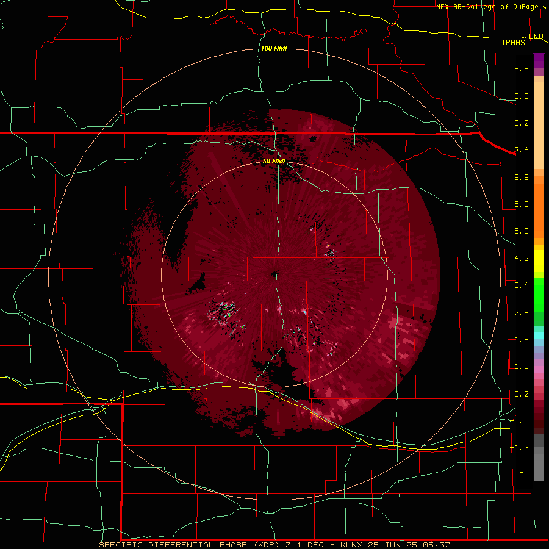Click the '100 NMI' range ring label
The image size is (549, 549).
coord(274,48)
